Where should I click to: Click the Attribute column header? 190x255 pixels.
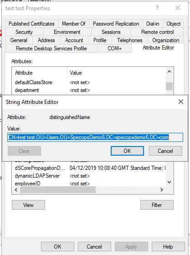[39, 73]
